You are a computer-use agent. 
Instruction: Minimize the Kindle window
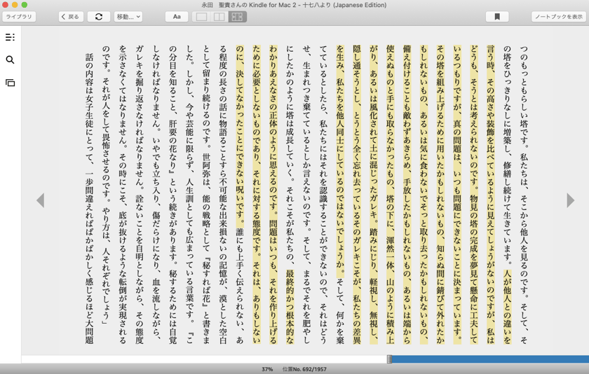click(x=15, y=5)
